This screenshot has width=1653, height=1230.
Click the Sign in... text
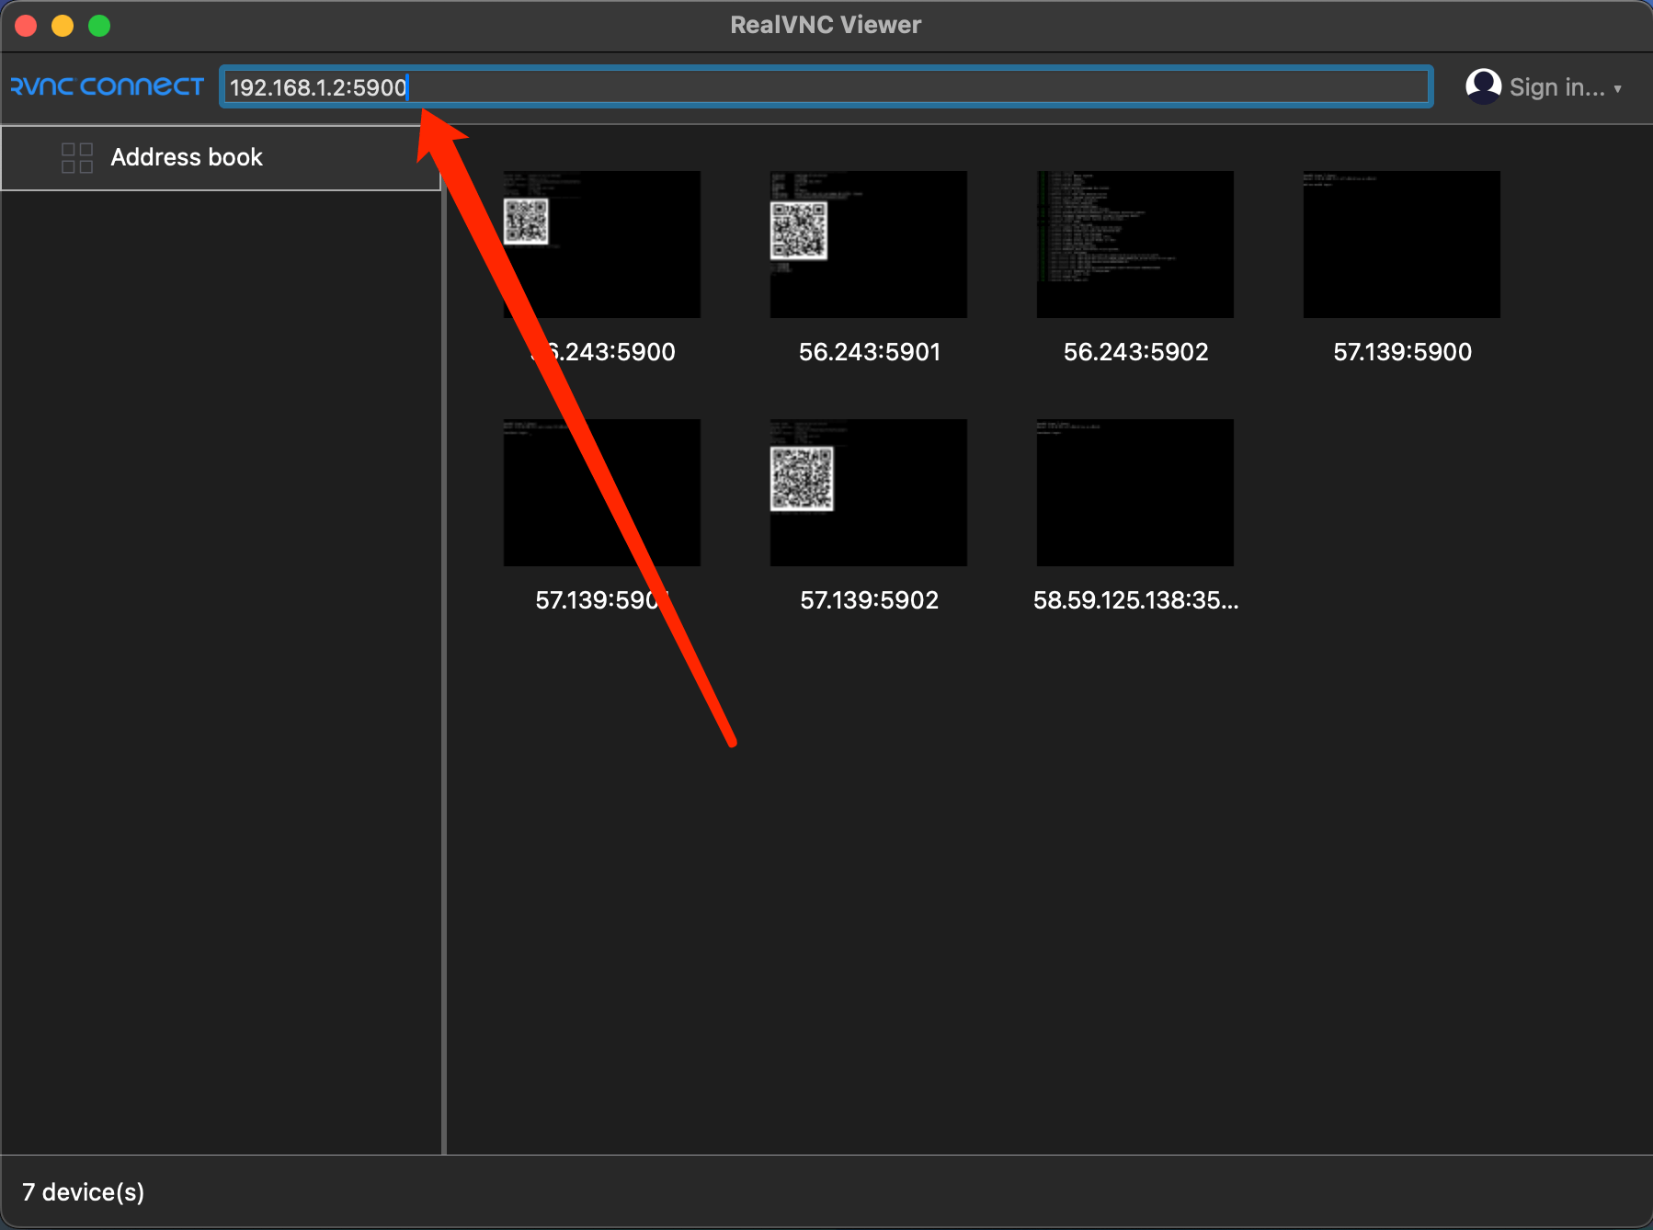point(1556,87)
